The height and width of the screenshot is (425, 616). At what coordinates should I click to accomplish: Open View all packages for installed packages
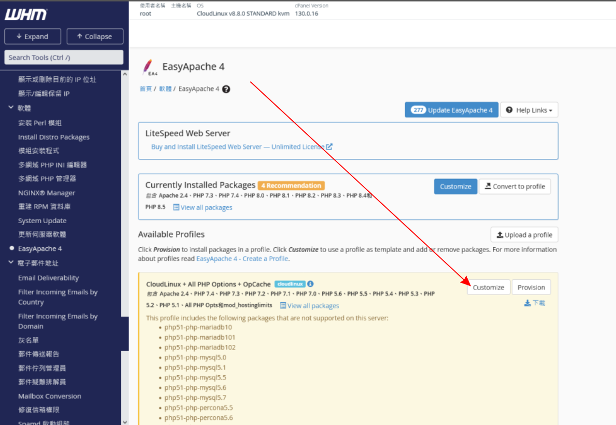[x=202, y=207]
